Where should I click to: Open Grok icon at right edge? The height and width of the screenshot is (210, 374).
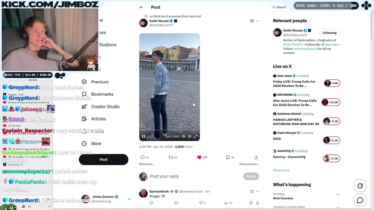(360, 186)
